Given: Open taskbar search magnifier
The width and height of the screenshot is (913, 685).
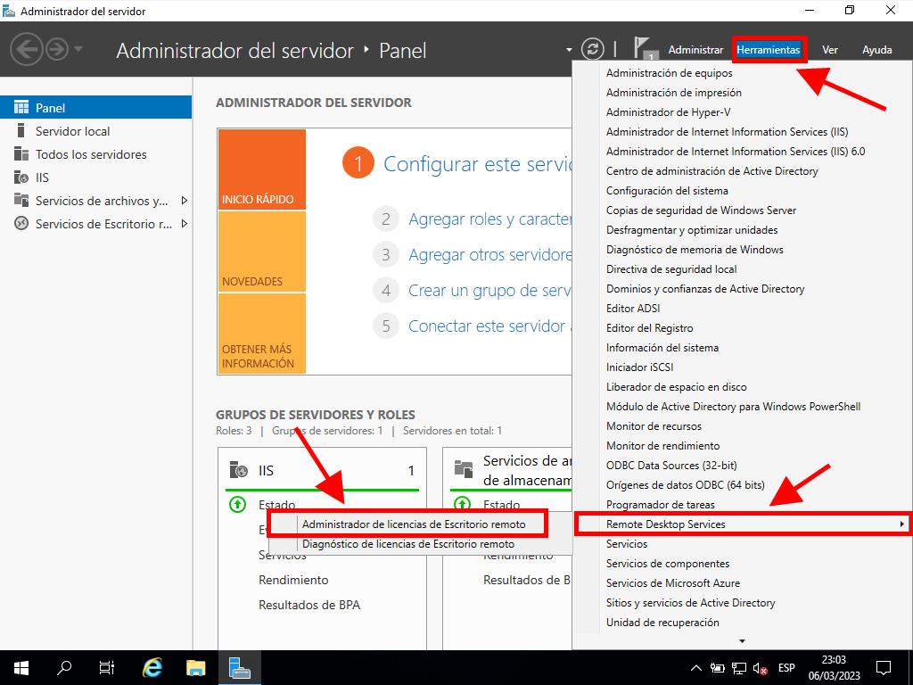Looking at the screenshot, I should (64, 667).
